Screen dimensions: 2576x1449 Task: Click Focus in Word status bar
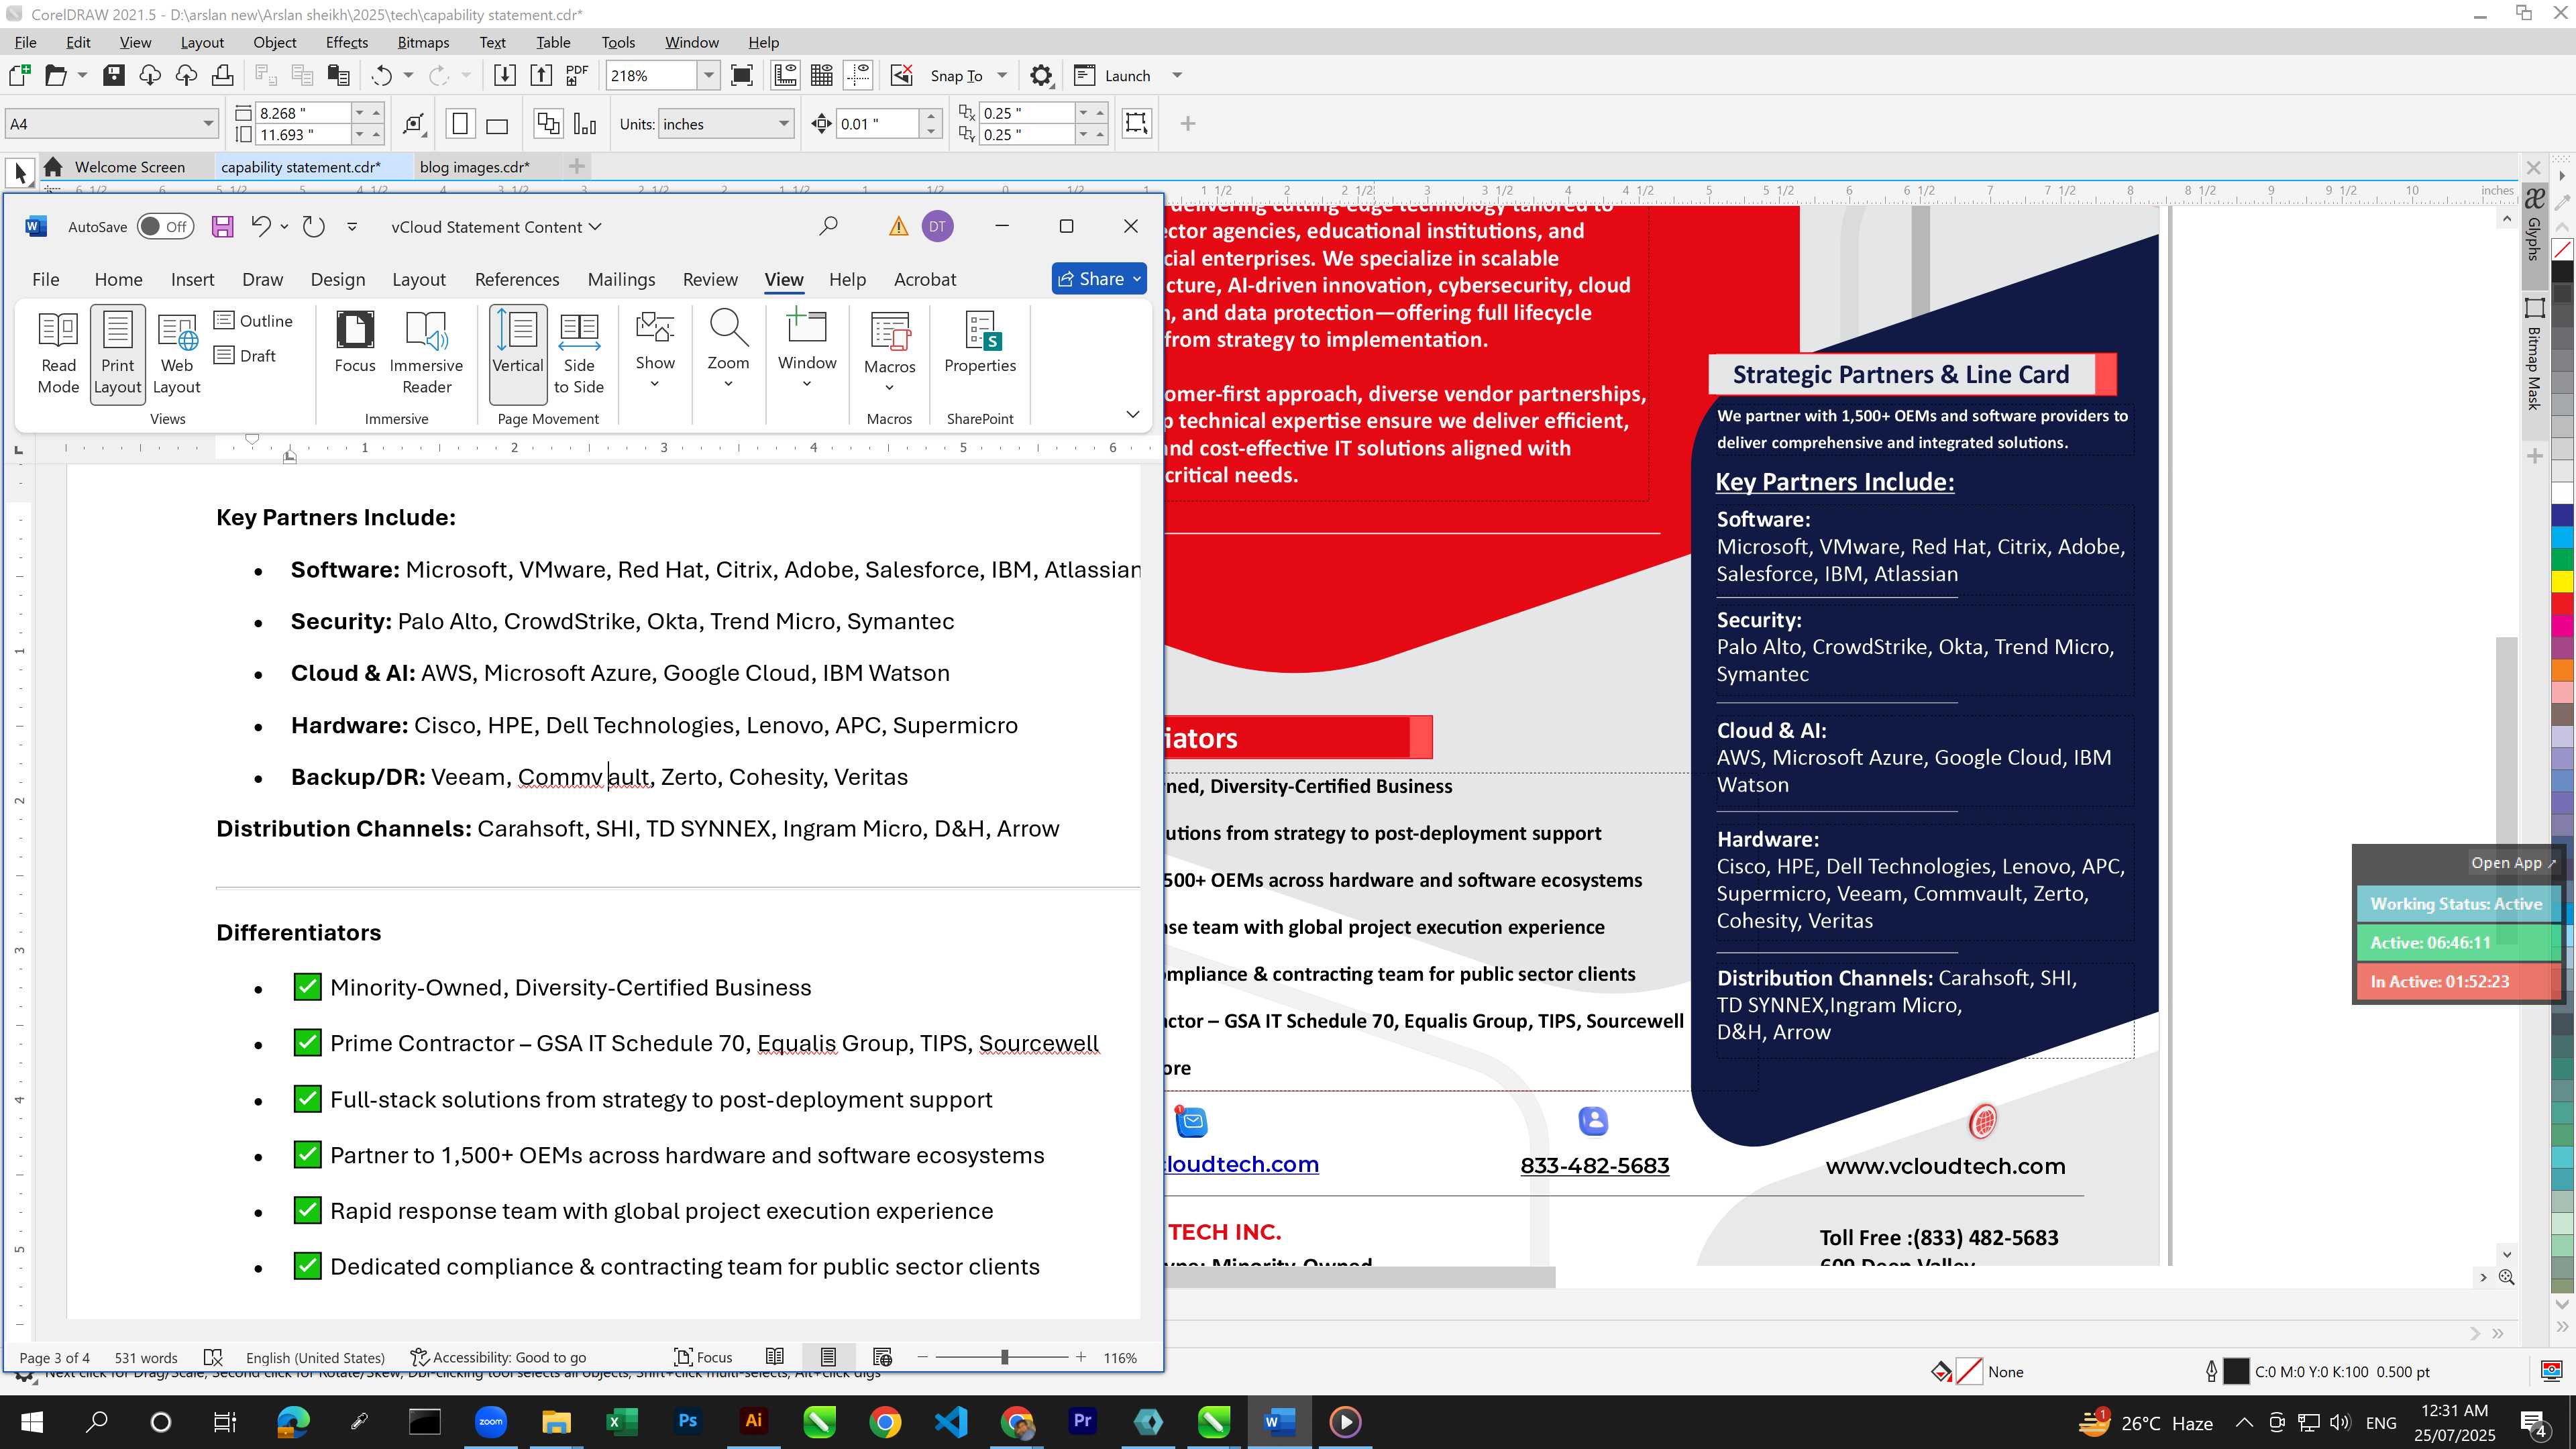tap(704, 1357)
